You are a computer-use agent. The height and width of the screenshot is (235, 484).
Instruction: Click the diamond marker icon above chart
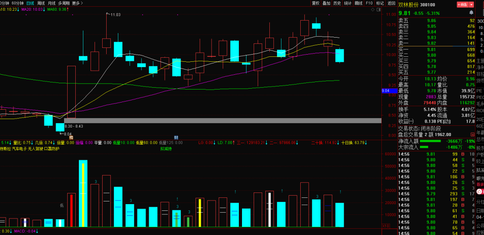(373, 10)
